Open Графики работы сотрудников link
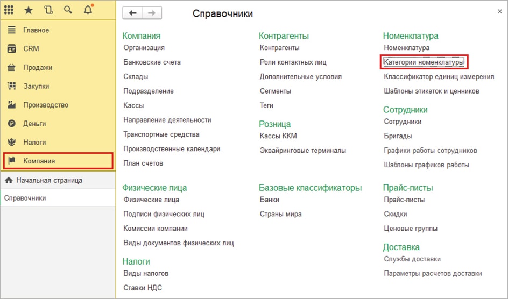508x299 pixels. tap(430, 151)
